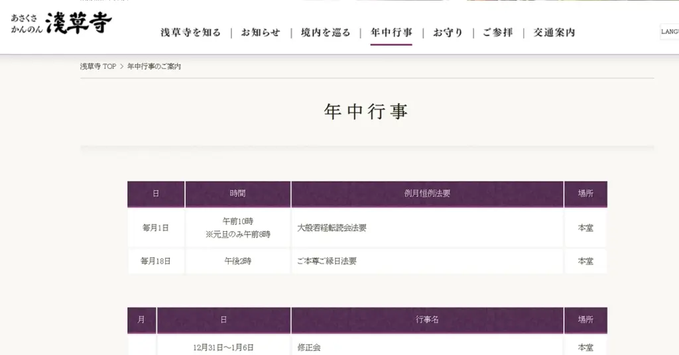Click the 年中行事のご案内 breadcrumb text
This screenshot has height=355, width=679.
[154, 67]
